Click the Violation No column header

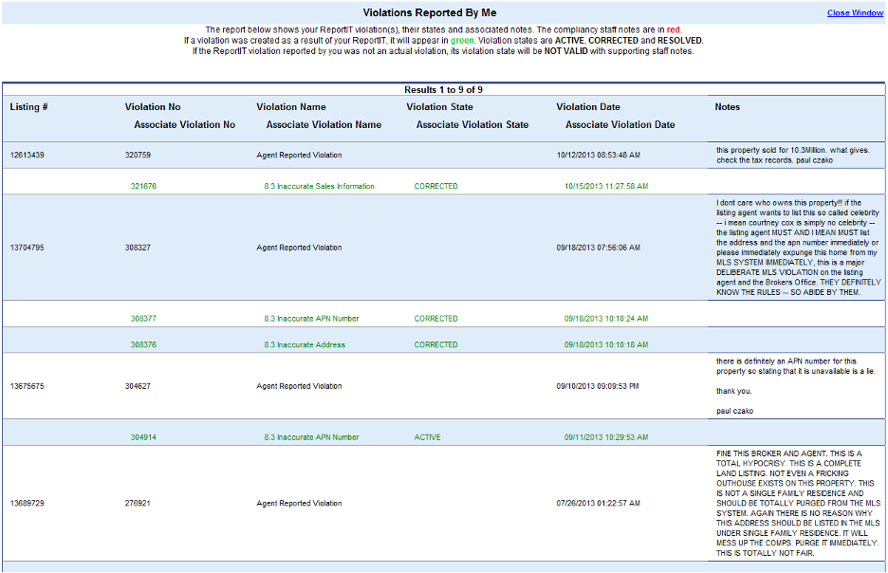click(153, 107)
